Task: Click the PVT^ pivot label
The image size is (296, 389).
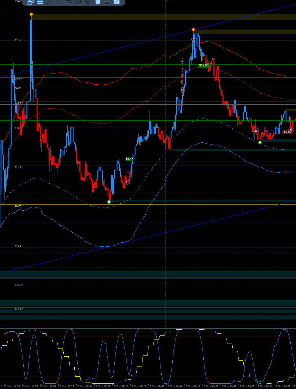Action: (x=19, y=206)
